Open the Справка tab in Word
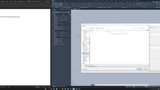This screenshot has height=90, width=160. pos(29,1)
